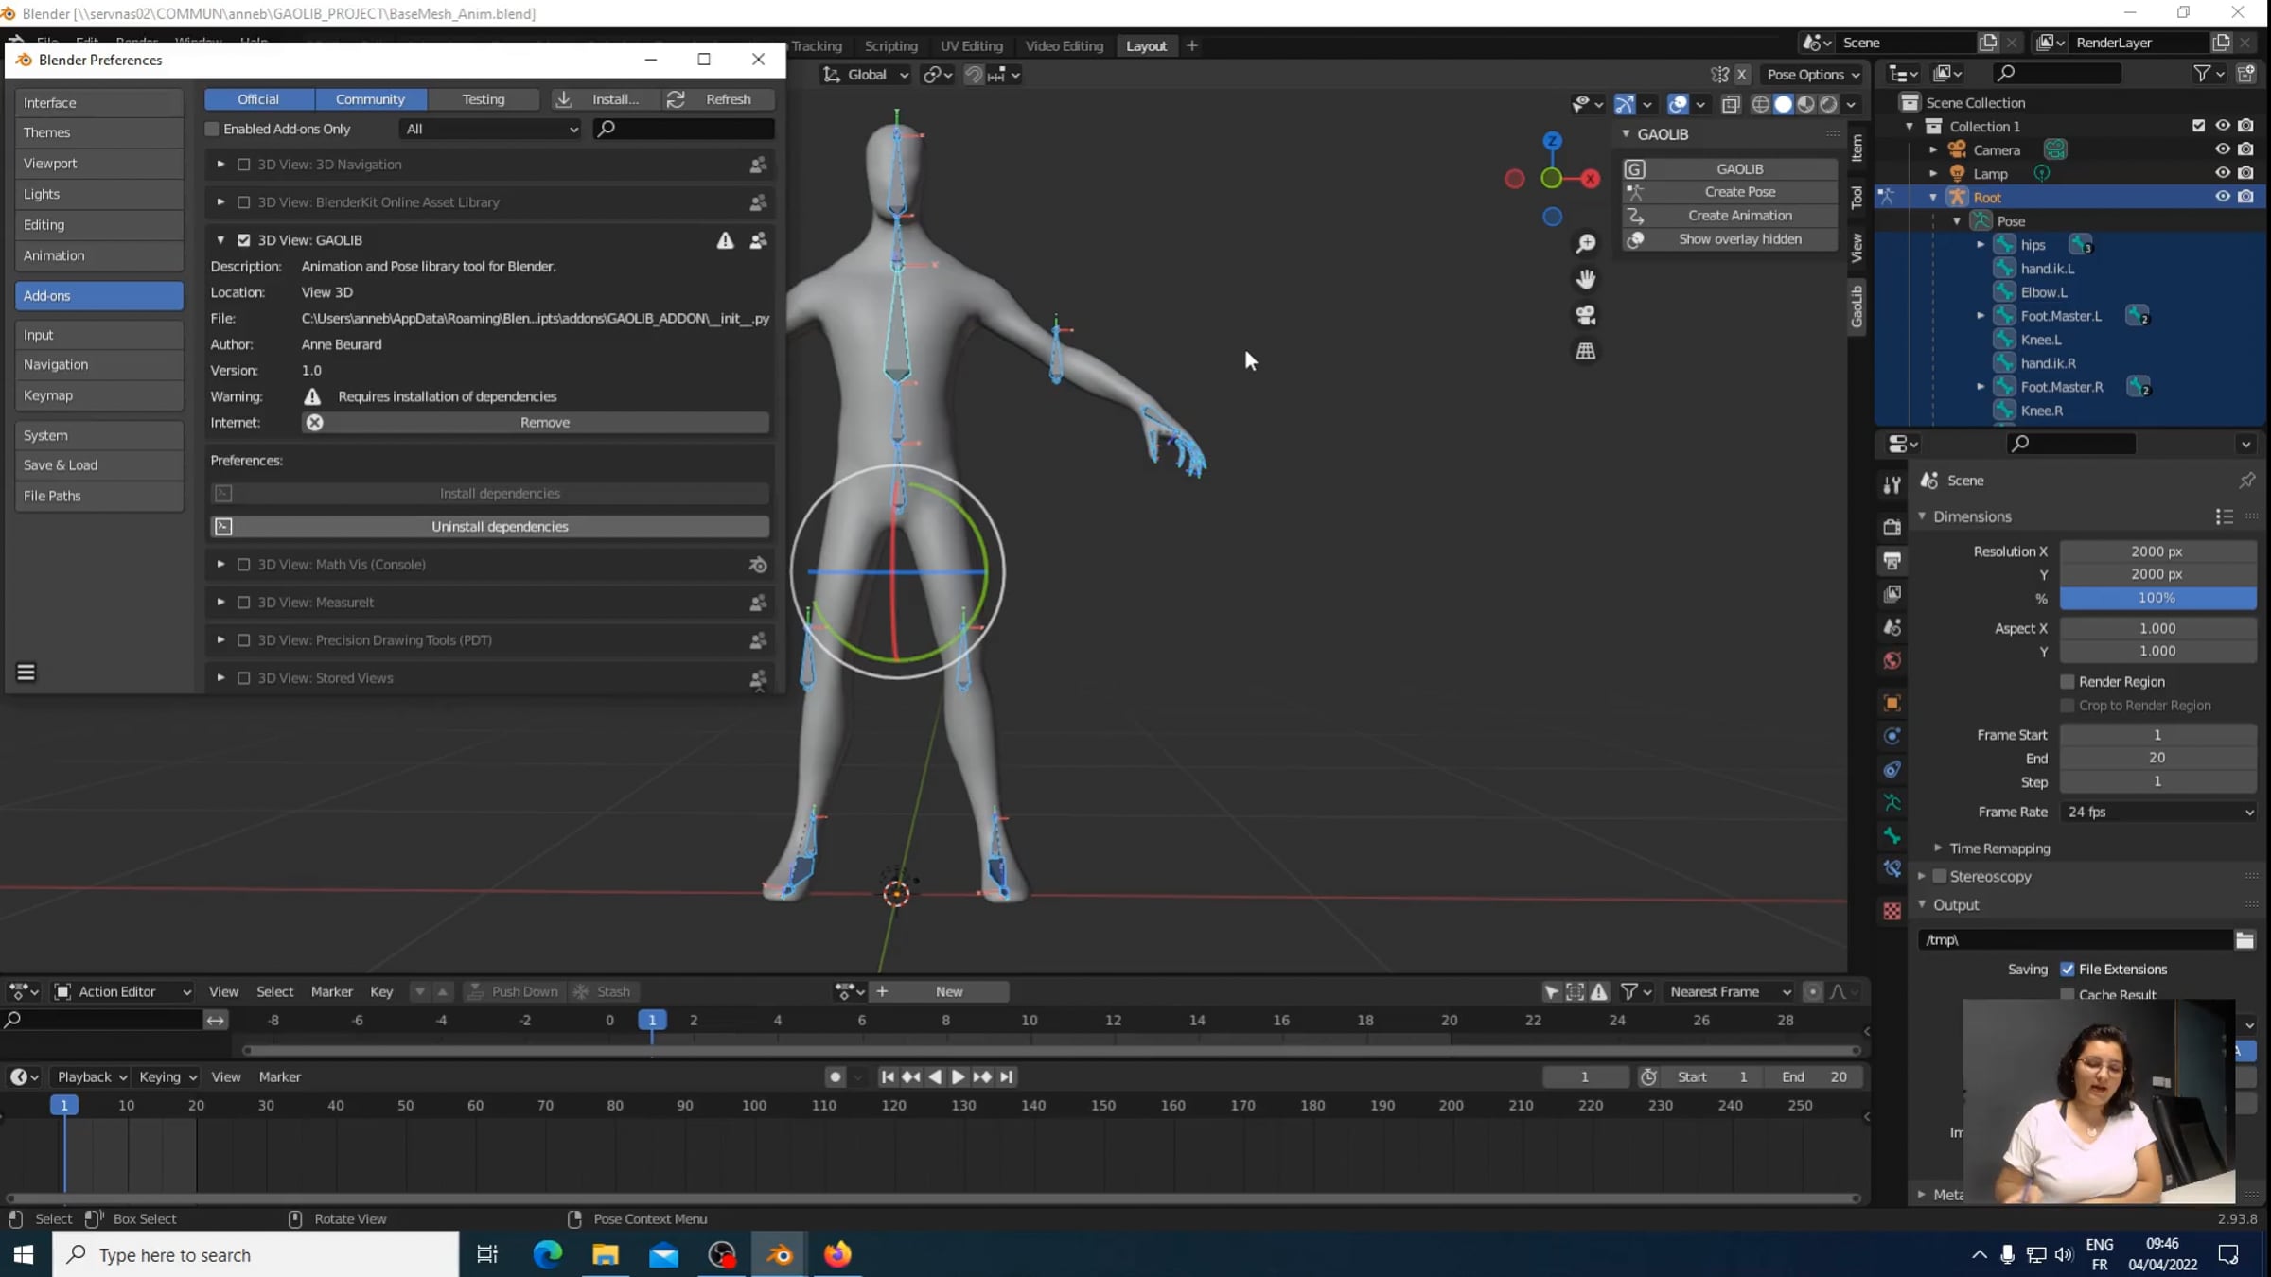Open the Marker menu in Action Editor

(x=331, y=991)
